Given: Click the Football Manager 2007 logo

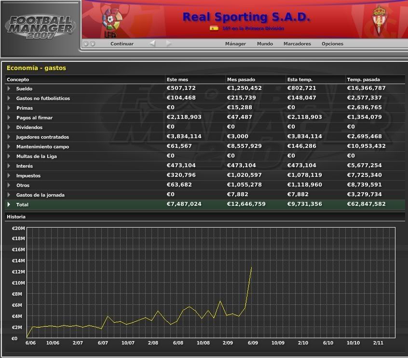Looking at the screenshot, I should pyautogui.click(x=41, y=27).
